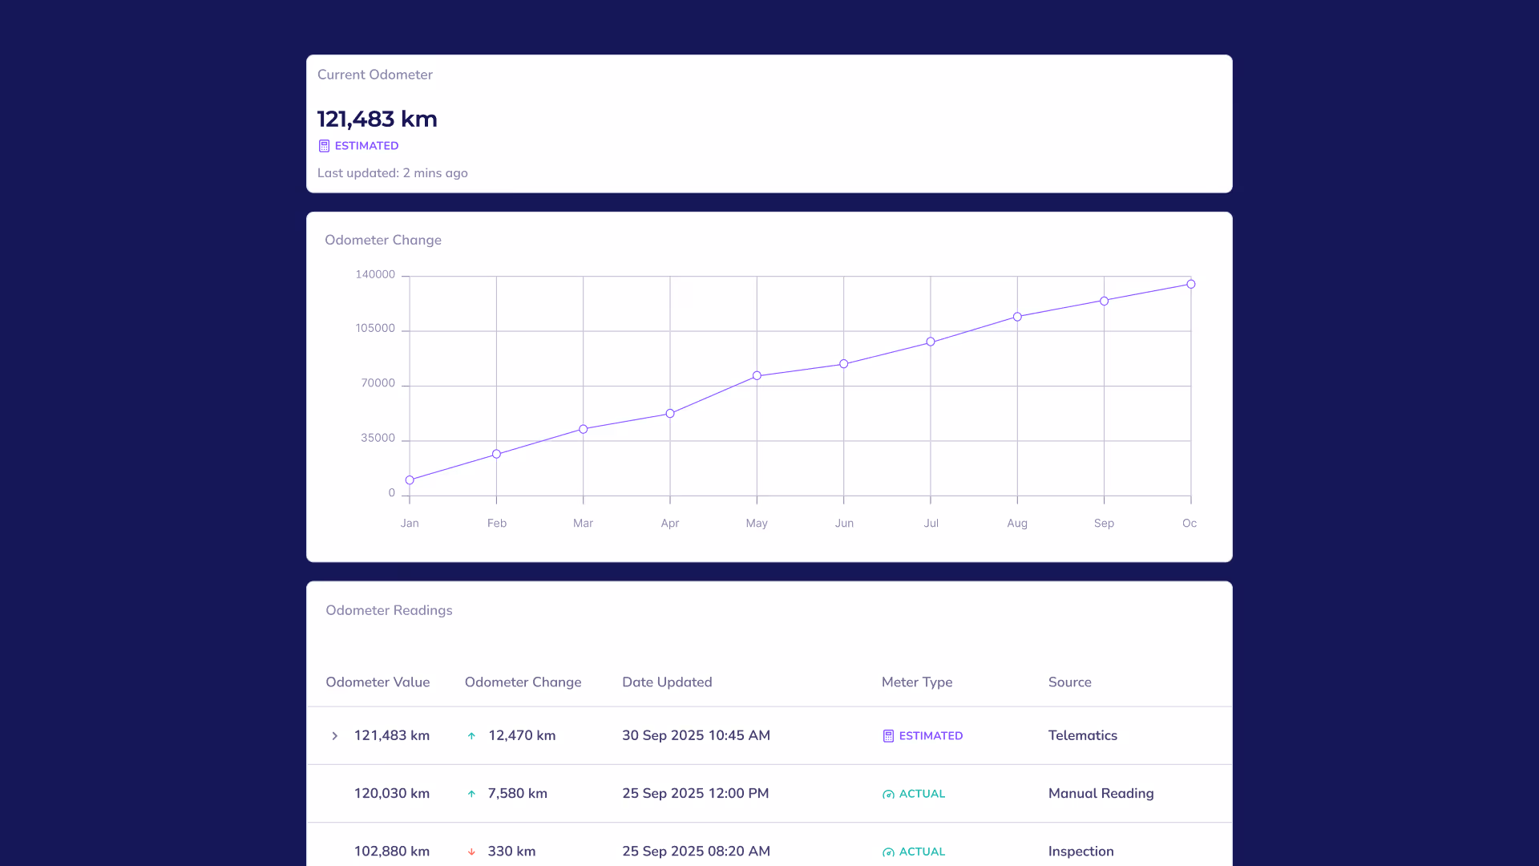1539x866 pixels.
Task: Click the last October data point
Action: (1191, 285)
